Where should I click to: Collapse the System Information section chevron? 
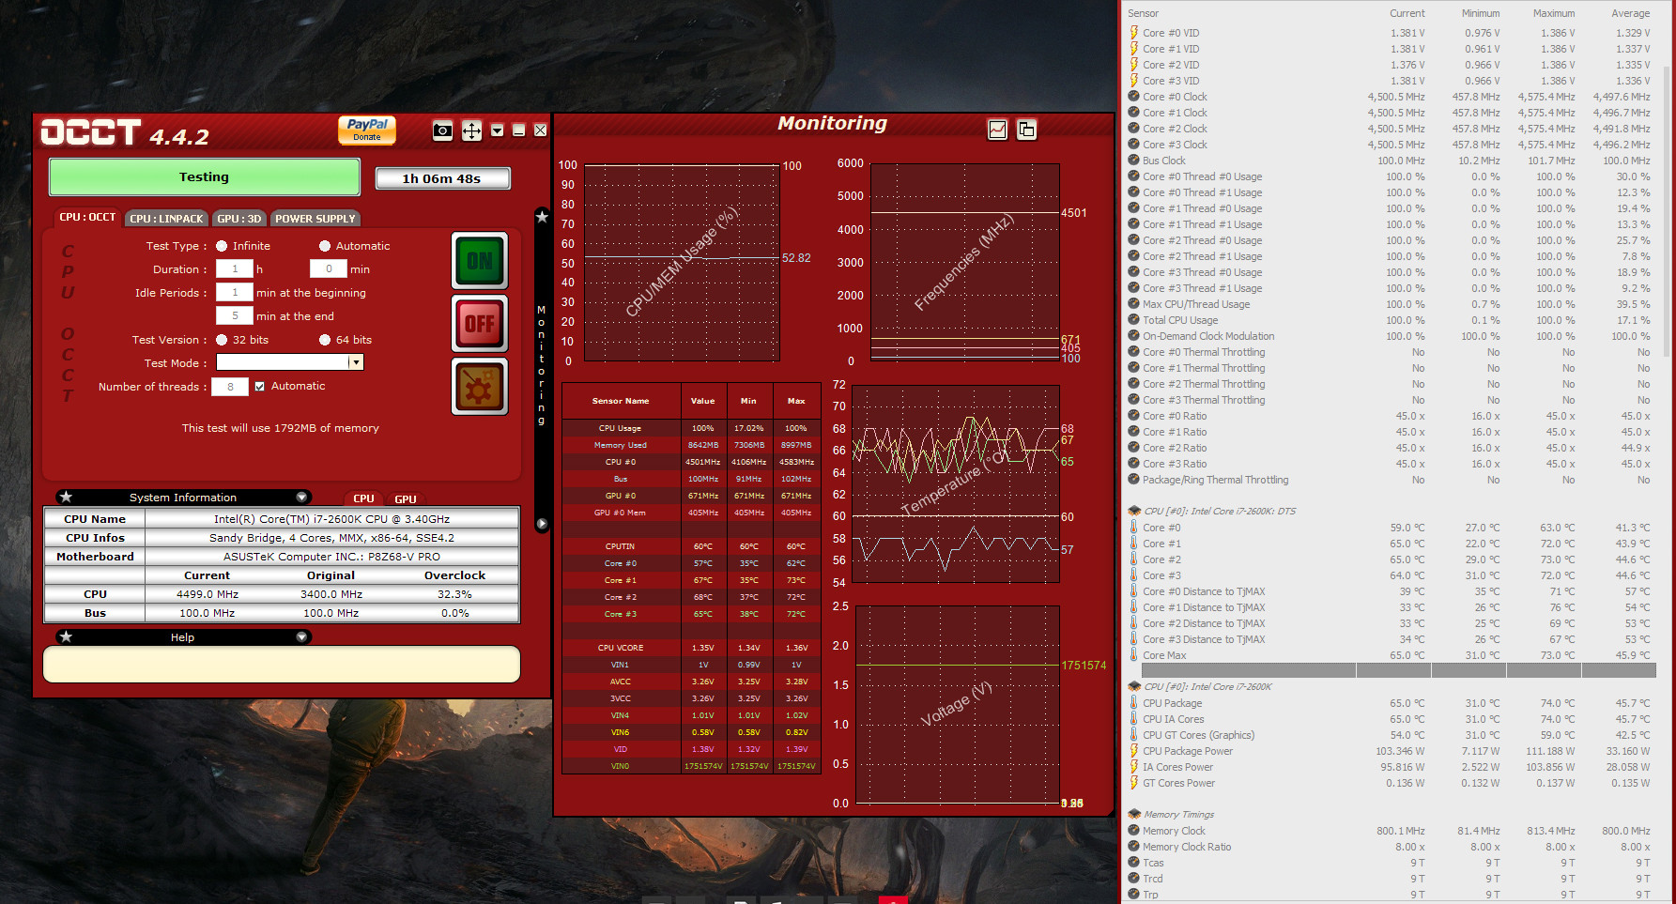tap(301, 498)
